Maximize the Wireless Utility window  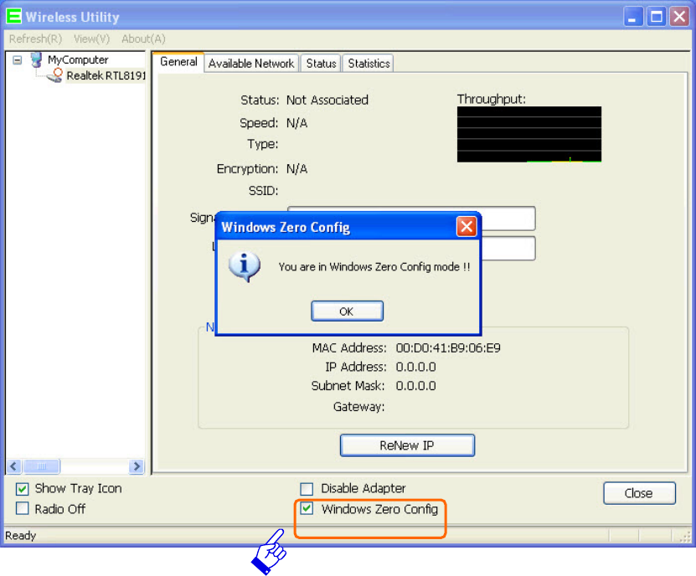pyautogui.click(x=656, y=18)
